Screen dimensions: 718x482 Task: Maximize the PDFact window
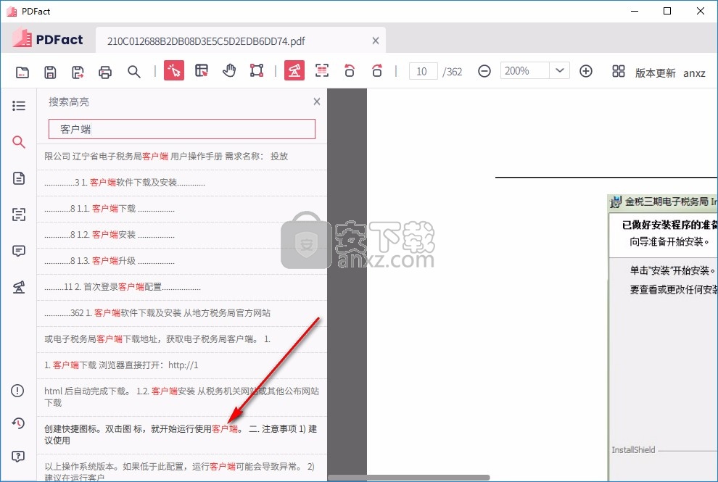[x=667, y=11]
